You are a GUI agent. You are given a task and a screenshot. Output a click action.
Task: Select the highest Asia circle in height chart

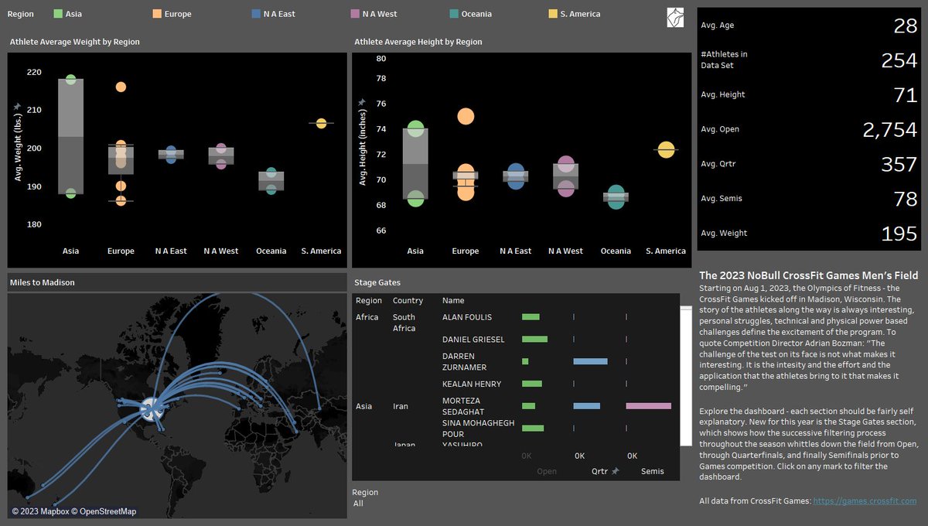point(416,129)
